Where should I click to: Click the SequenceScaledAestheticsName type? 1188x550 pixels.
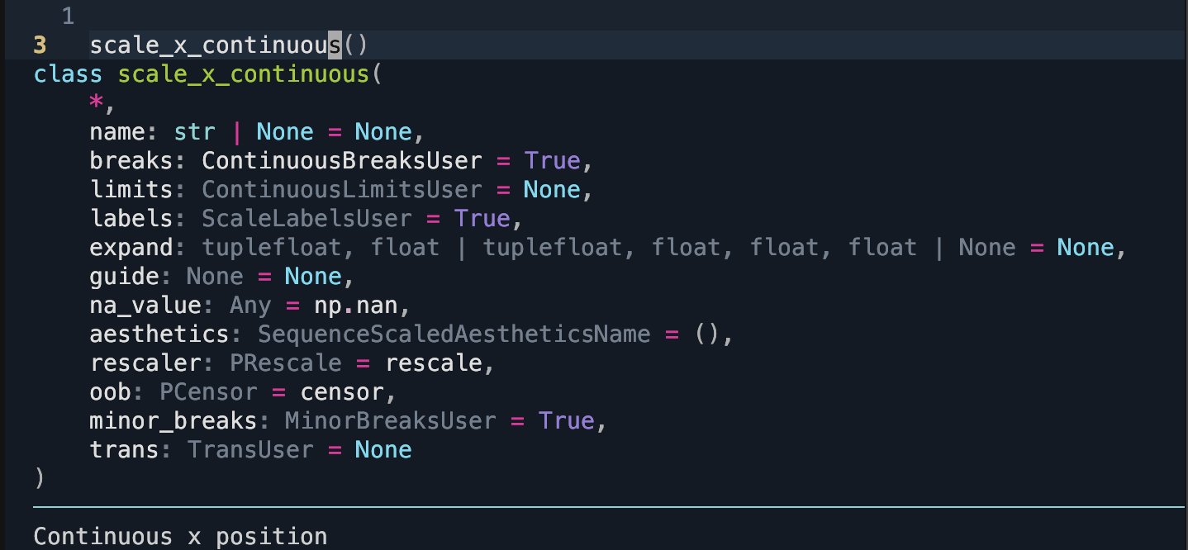coord(454,334)
